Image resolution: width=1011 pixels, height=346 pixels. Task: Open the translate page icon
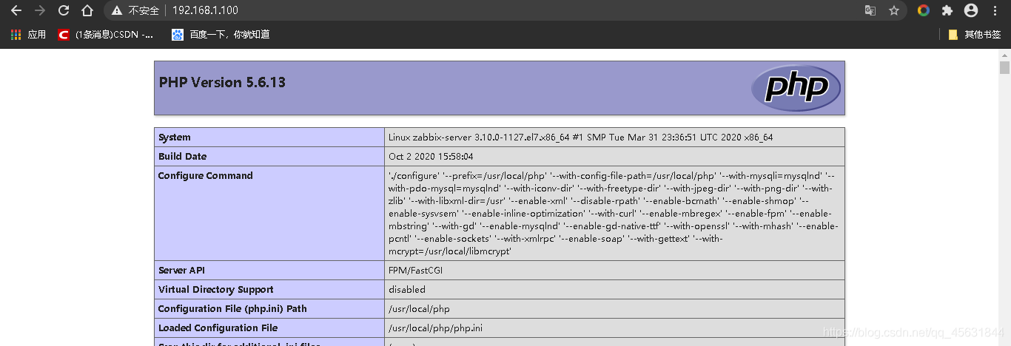click(x=870, y=10)
